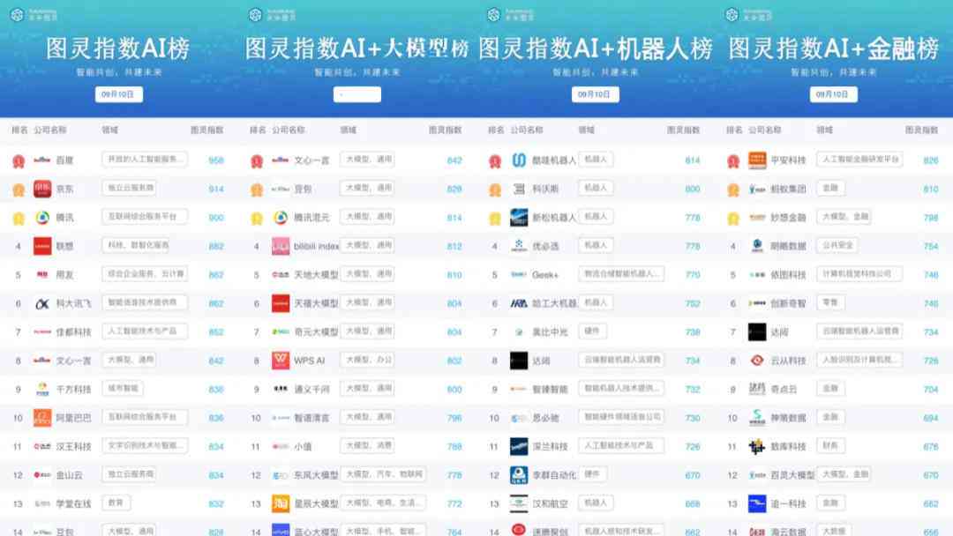This screenshot has height=536, width=953.
Task: Click the 深兰科技 dark blue logo
Action: tap(519, 446)
